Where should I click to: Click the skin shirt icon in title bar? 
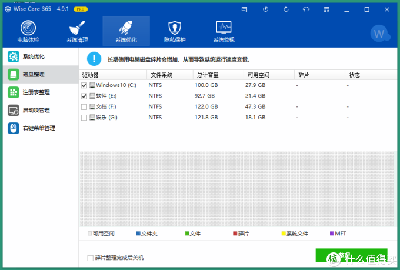click(306, 9)
